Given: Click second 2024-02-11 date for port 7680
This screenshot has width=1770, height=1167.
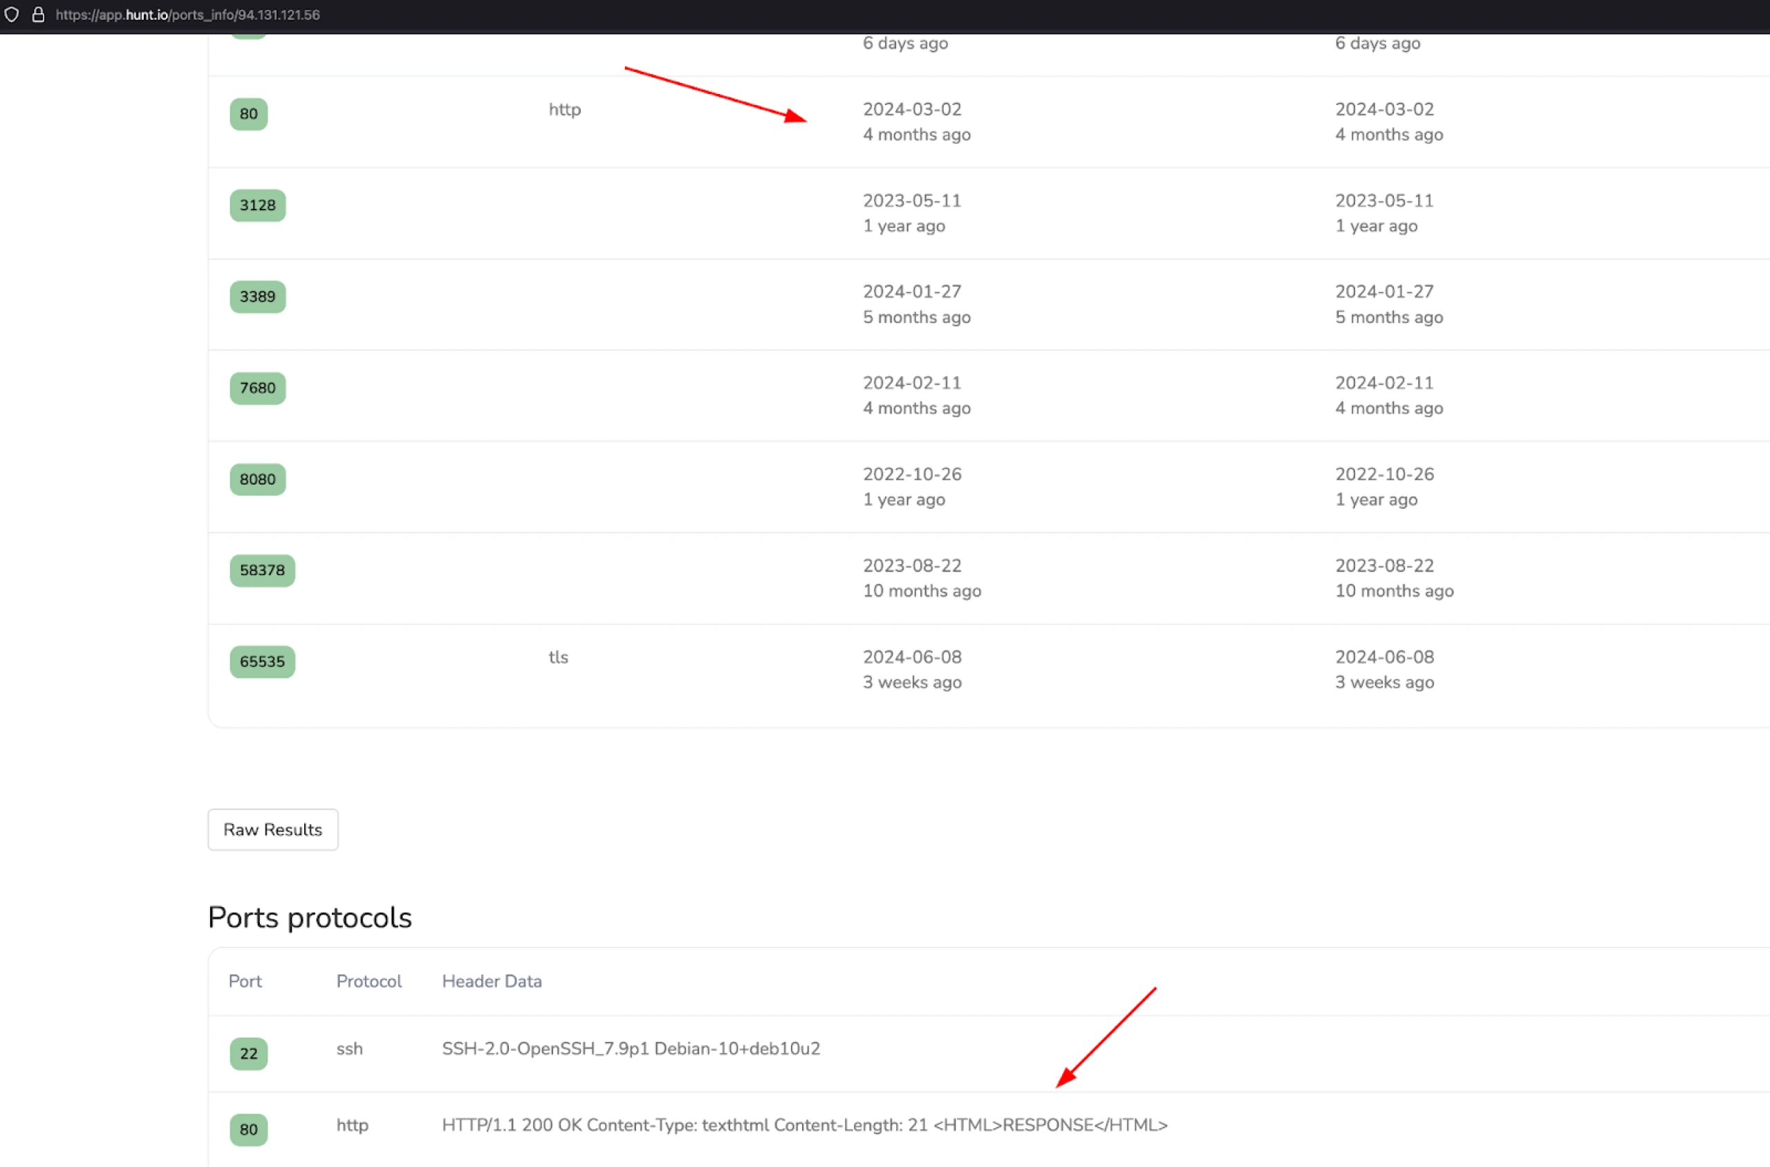Looking at the screenshot, I should point(1384,383).
